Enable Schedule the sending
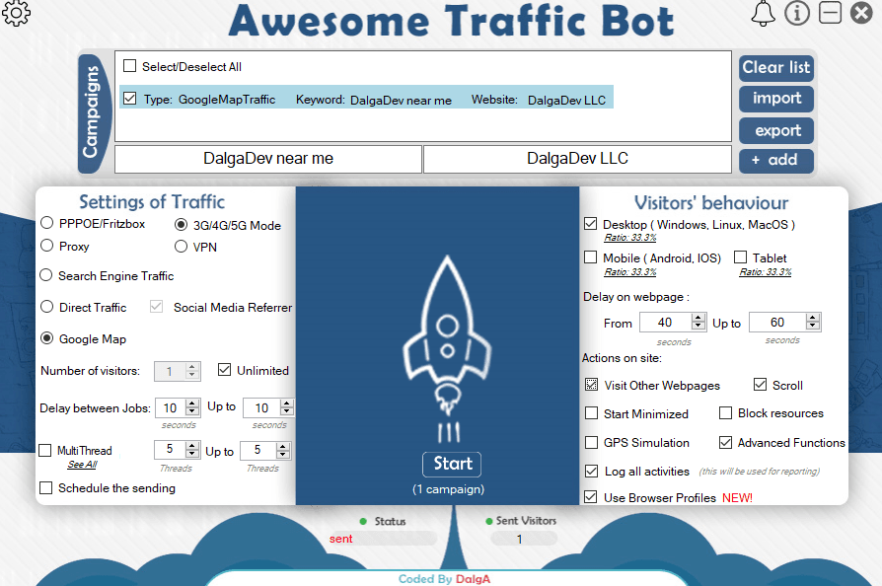 (45, 487)
